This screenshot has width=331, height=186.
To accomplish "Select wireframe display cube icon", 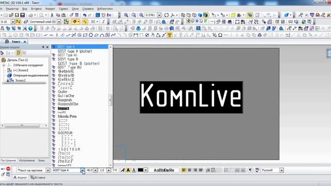I will (x=183, y=15).
